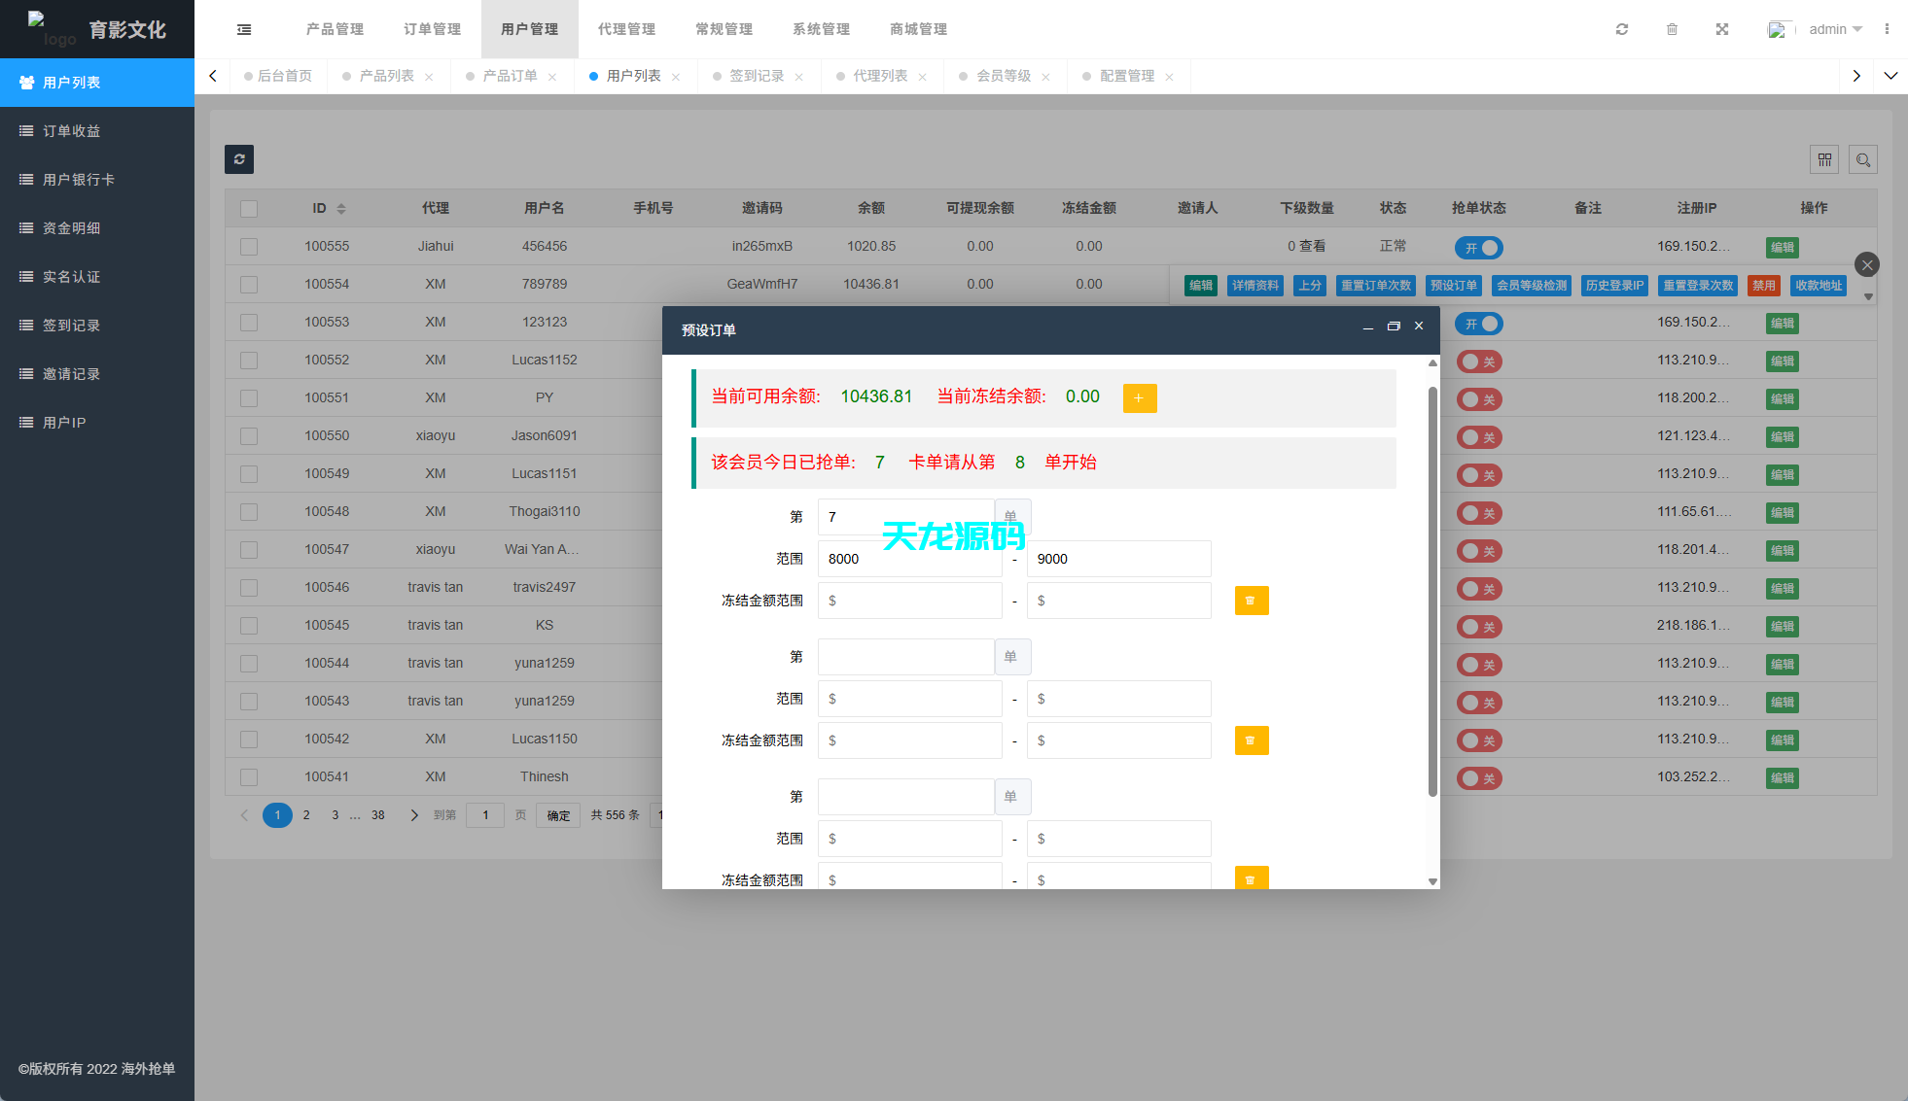Delete first order preset with yellow trash icon

point(1252,601)
